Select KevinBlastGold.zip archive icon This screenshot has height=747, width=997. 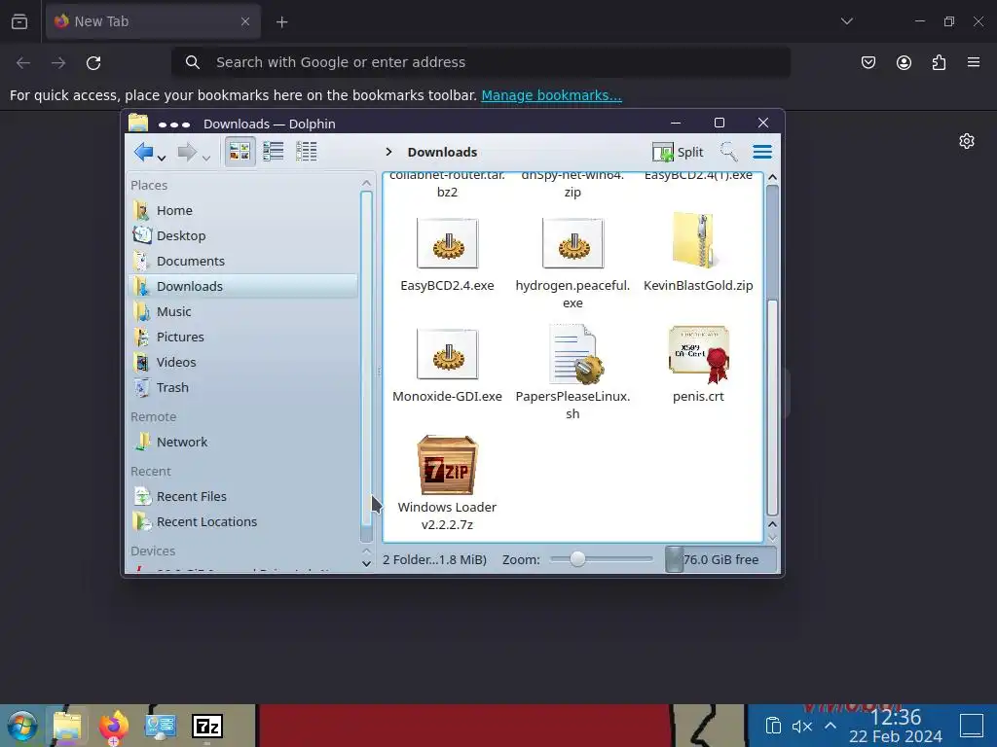click(x=696, y=240)
